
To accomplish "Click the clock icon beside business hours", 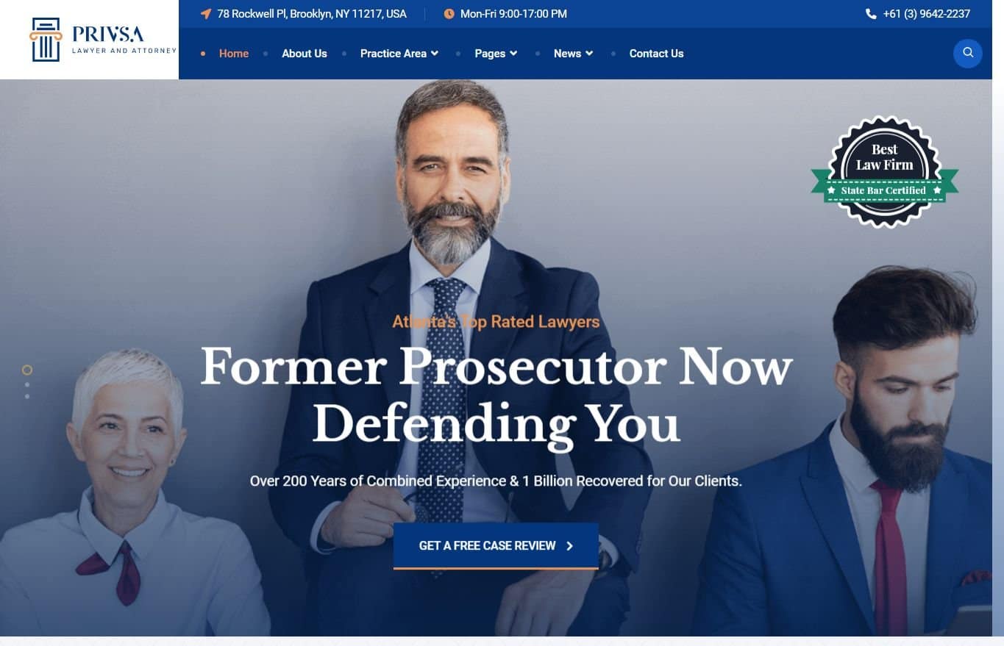I will (x=449, y=14).
